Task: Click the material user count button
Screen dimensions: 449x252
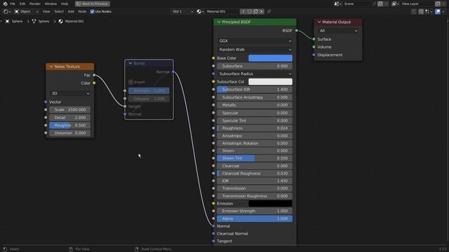Action: [x=243, y=11]
